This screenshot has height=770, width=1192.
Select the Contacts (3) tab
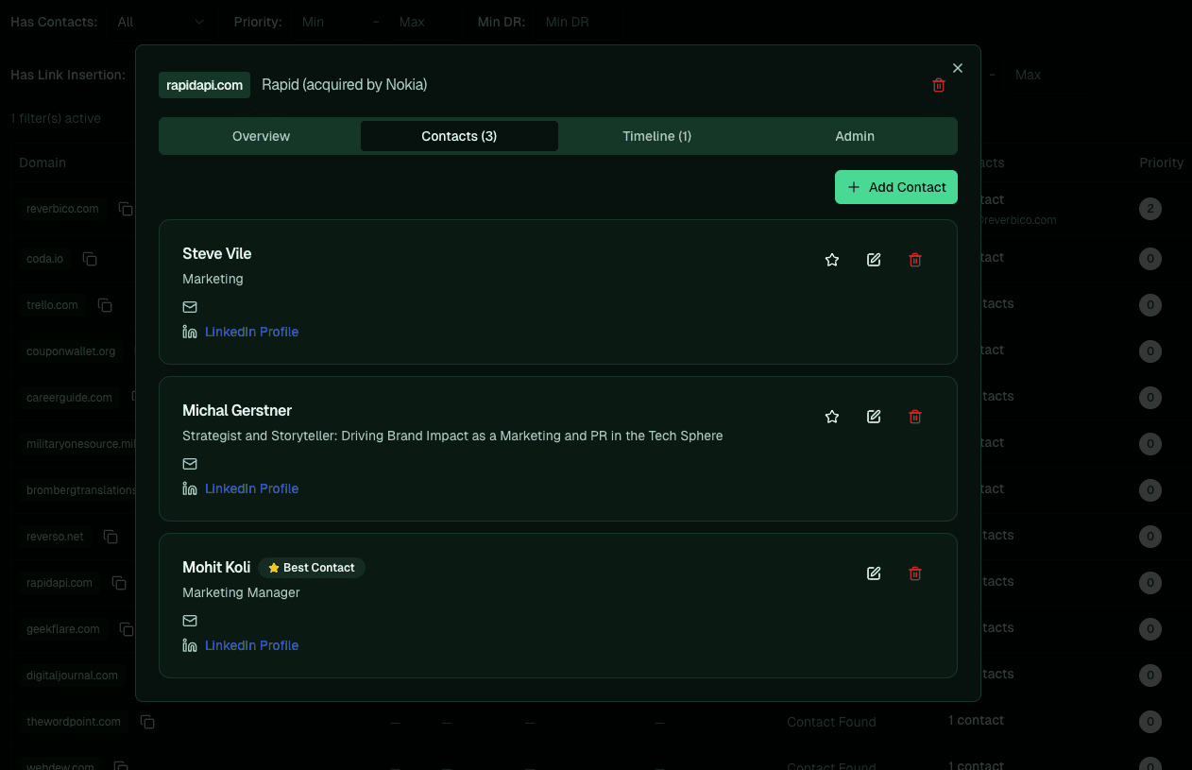pyautogui.click(x=459, y=136)
